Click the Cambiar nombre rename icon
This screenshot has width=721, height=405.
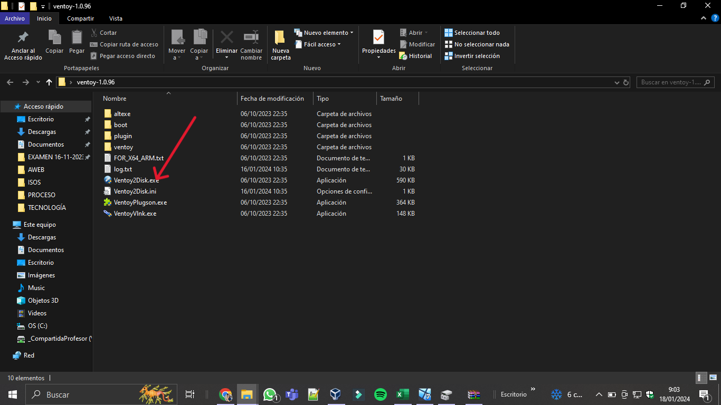tap(251, 38)
